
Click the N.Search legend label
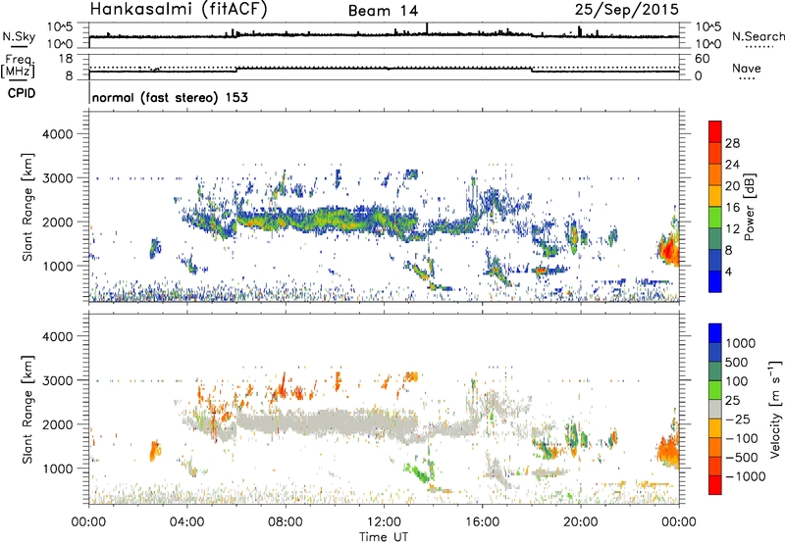click(758, 36)
